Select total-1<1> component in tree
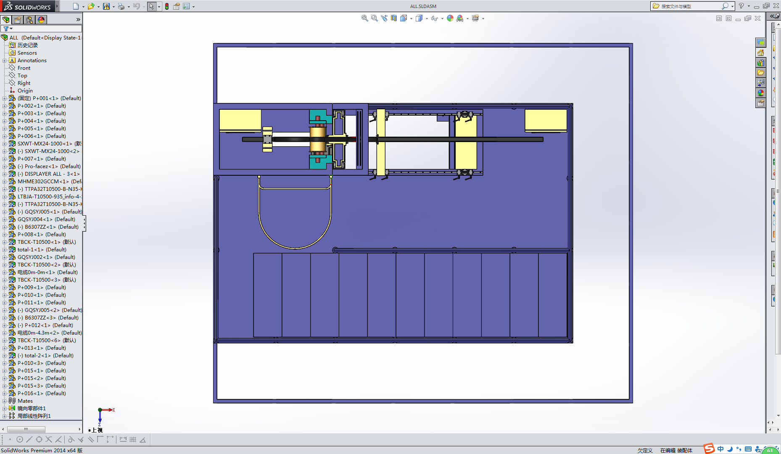The height and width of the screenshot is (454, 781). (x=42, y=250)
